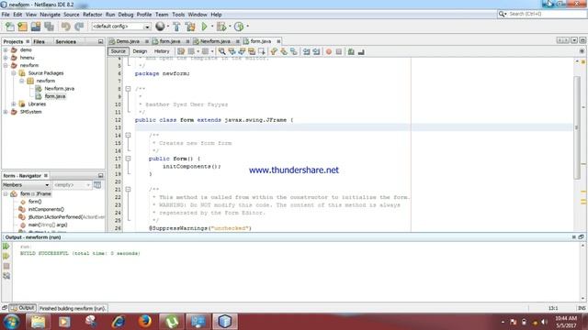Viewport: 588px width, 330px height.
Task: Collapse the Source Packages node
Action: [14, 73]
